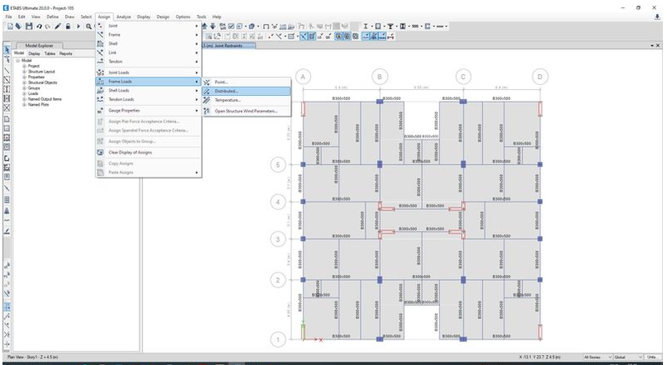The image size is (667, 365).
Task: Expand the Project tree node
Action: point(24,66)
